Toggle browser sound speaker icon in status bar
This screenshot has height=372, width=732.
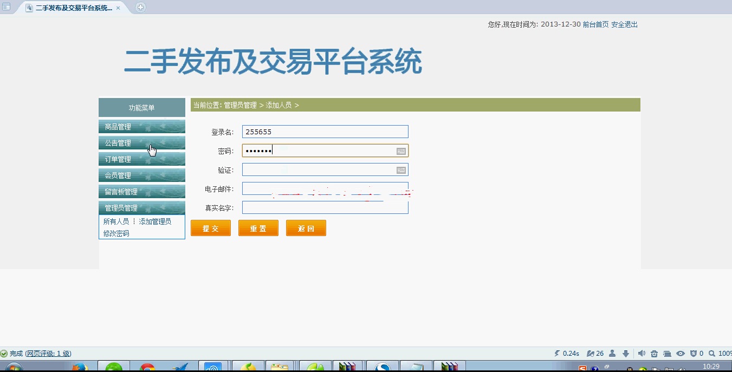coord(642,354)
